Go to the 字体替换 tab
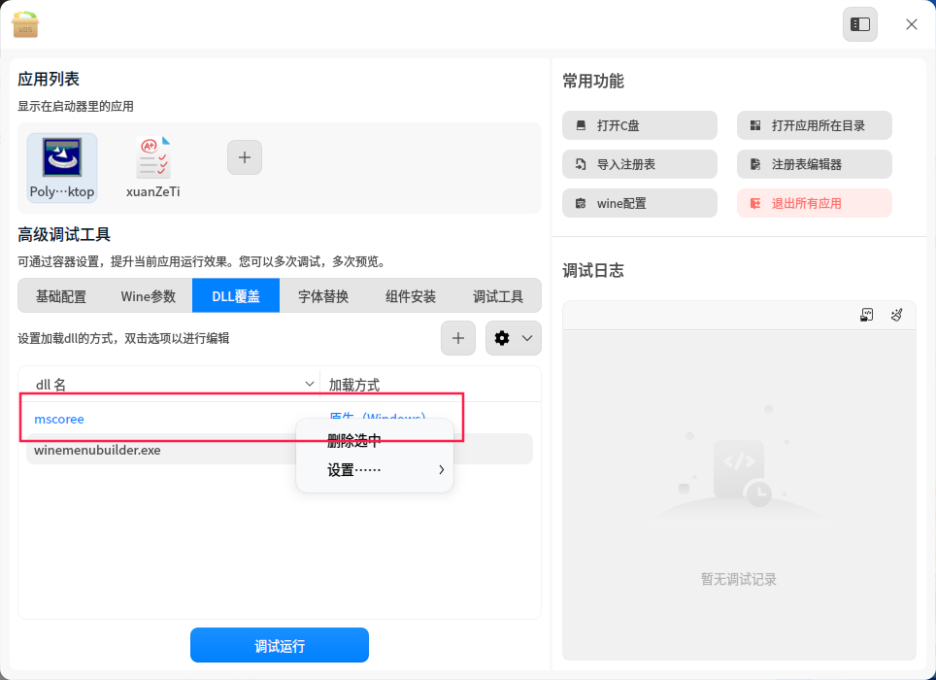Screen dimensions: 936x680 tap(323, 296)
